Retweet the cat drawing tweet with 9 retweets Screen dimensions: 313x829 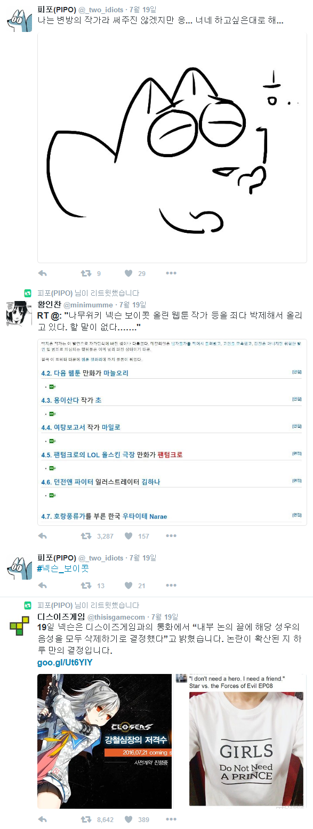[x=85, y=273]
